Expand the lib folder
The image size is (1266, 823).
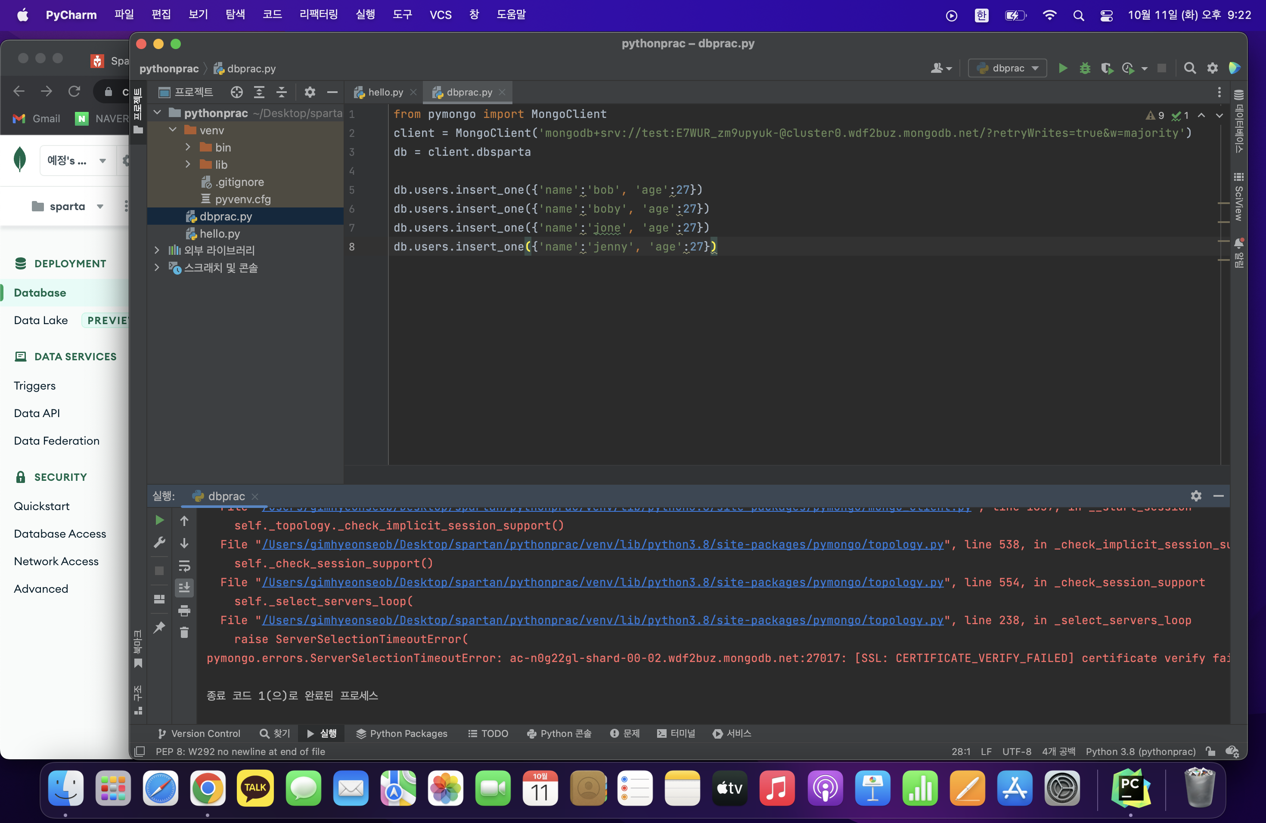point(188,164)
